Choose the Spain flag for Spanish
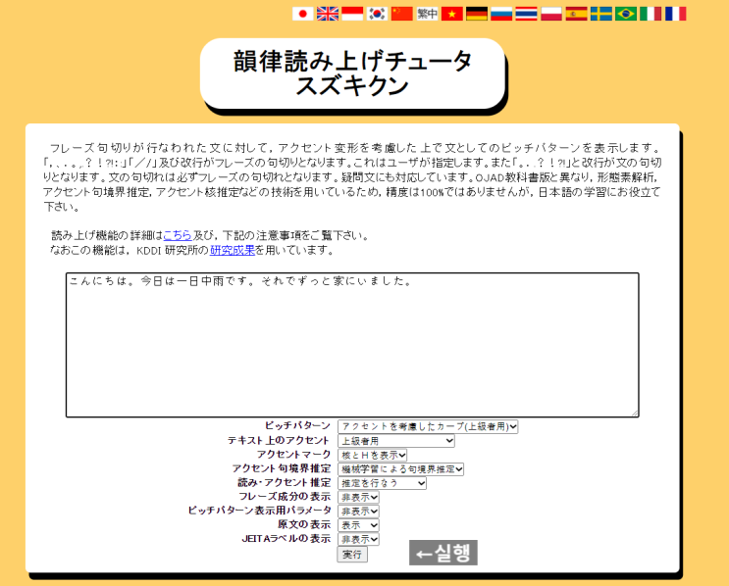 pos(576,14)
